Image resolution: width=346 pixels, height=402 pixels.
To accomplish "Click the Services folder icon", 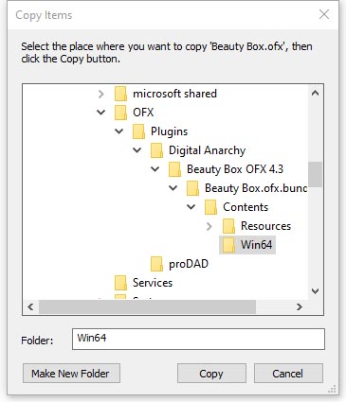I will point(120,283).
